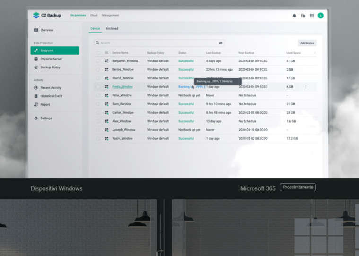Switch to the On-premises top tab
359x256 pixels.
click(78, 15)
